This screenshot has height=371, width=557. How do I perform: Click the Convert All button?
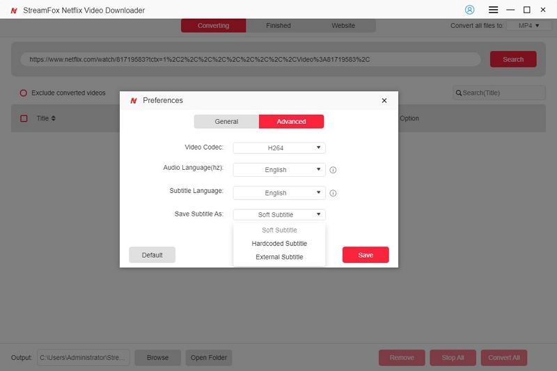click(504, 358)
